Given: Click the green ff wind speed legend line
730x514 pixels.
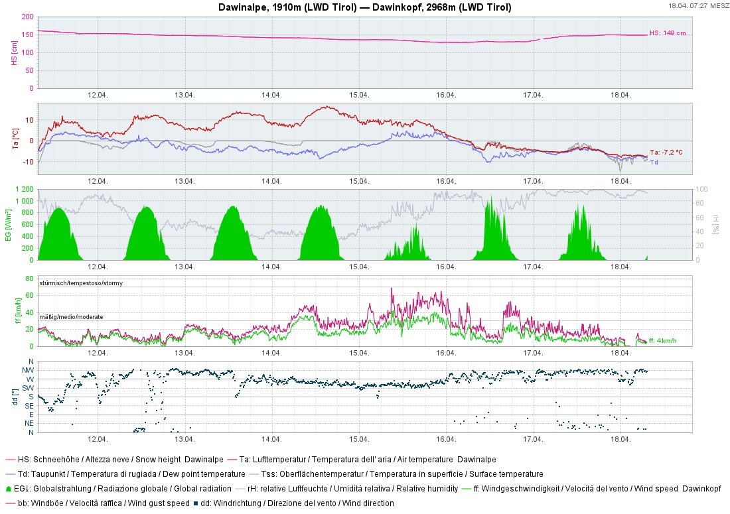Looking at the screenshot, I should (467, 489).
